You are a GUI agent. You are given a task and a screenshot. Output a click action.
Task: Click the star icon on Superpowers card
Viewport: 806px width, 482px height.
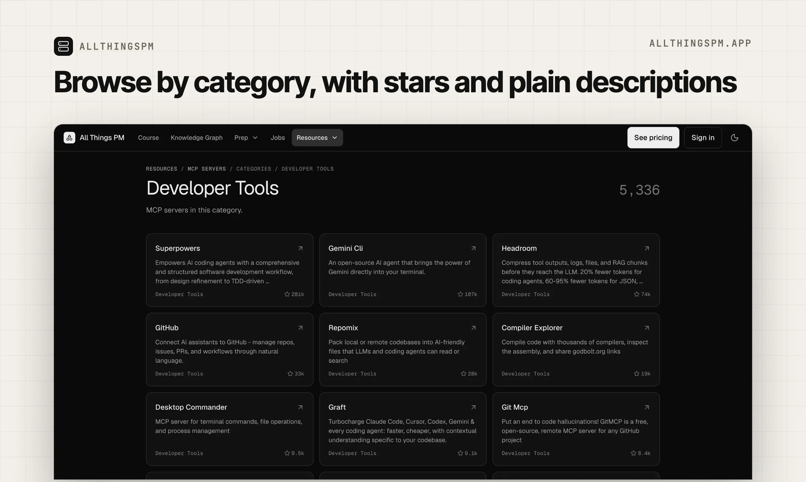(x=287, y=294)
